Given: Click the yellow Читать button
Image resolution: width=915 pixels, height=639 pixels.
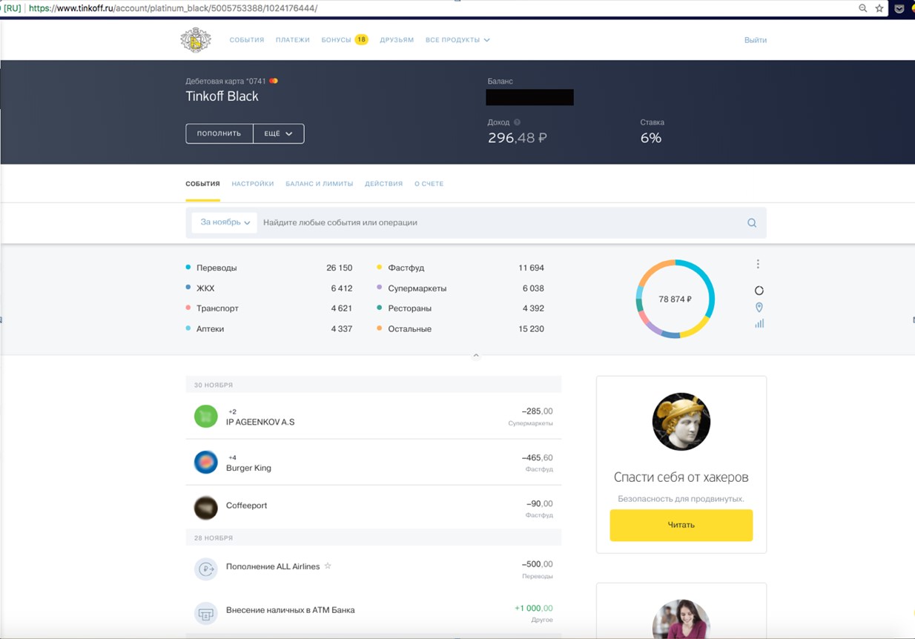Looking at the screenshot, I should [681, 525].
